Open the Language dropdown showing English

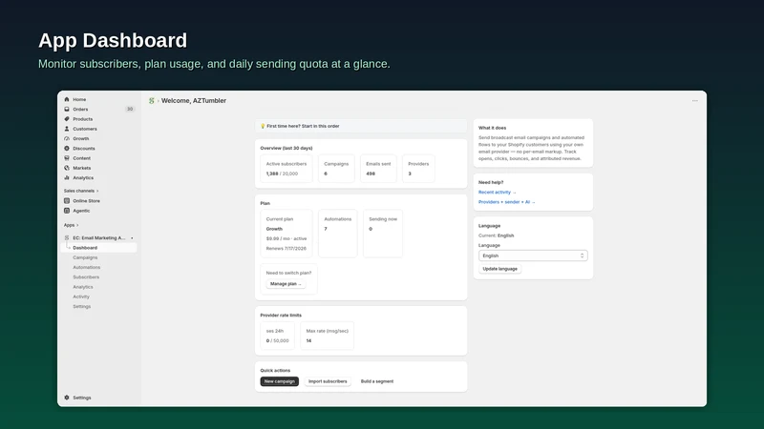click(533, 255)
